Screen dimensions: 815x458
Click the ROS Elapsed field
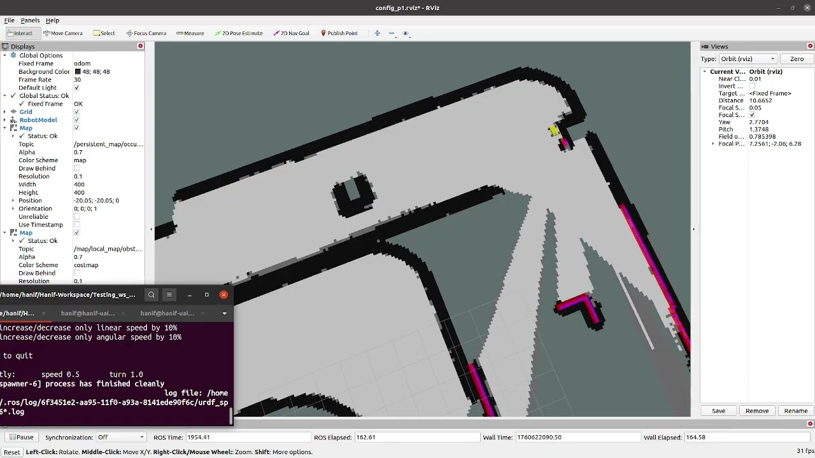click(x=416, y=437)
